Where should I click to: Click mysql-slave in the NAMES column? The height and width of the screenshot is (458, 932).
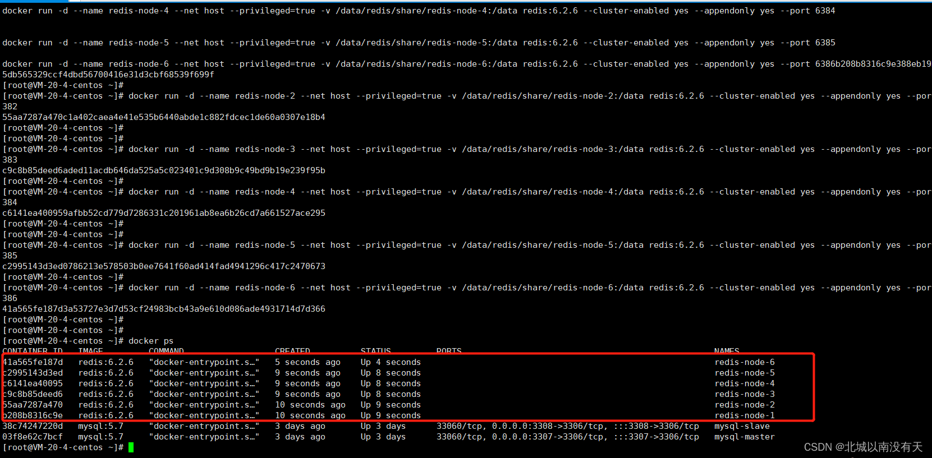click(742, 426)
